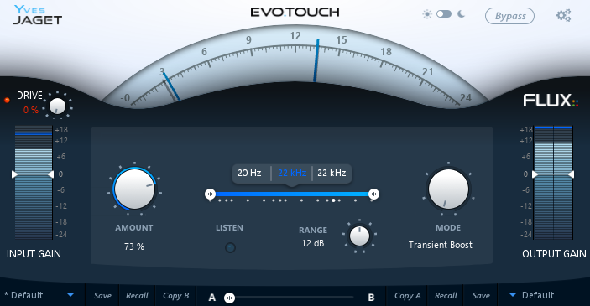This screenshot has height=306, width=590.
Task: Click the A/B morph slider handle
Action: click(229, 298)
